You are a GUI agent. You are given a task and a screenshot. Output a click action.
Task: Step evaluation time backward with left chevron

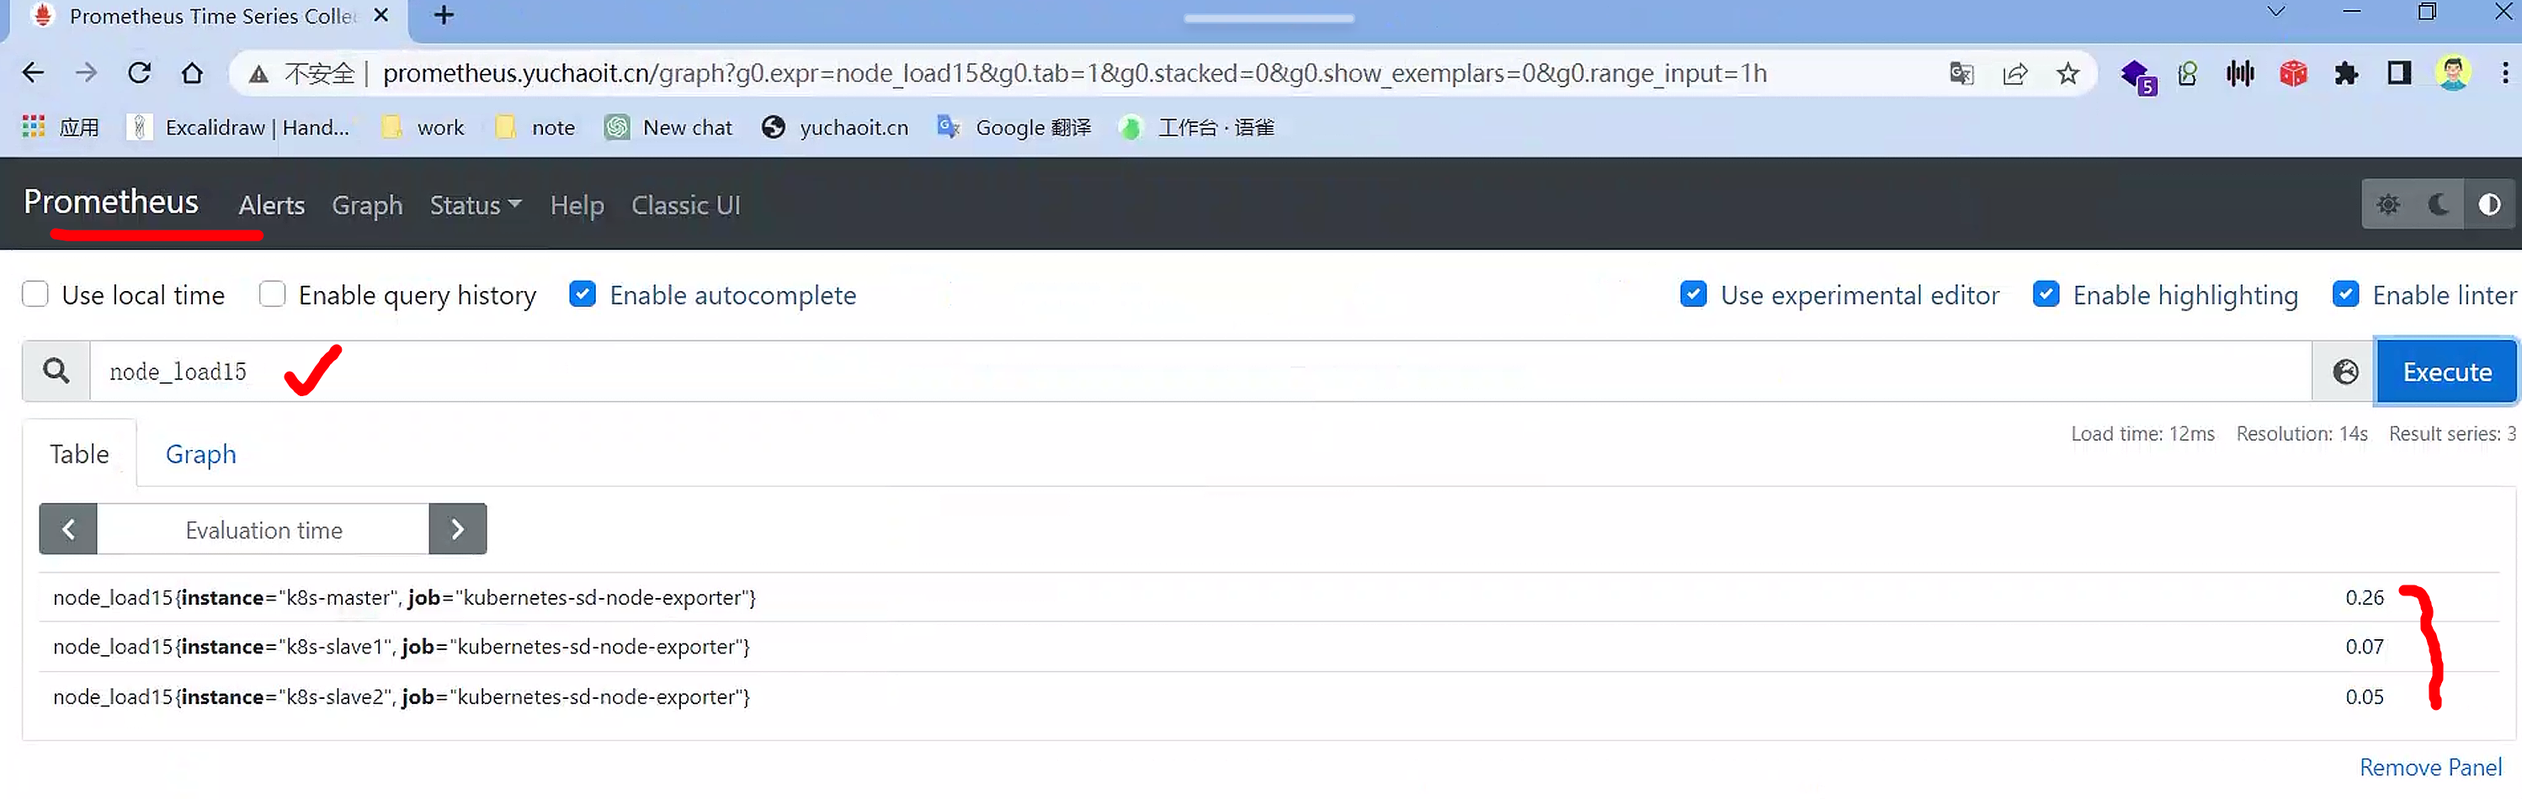pyautogui.click(x=68, y=530)
